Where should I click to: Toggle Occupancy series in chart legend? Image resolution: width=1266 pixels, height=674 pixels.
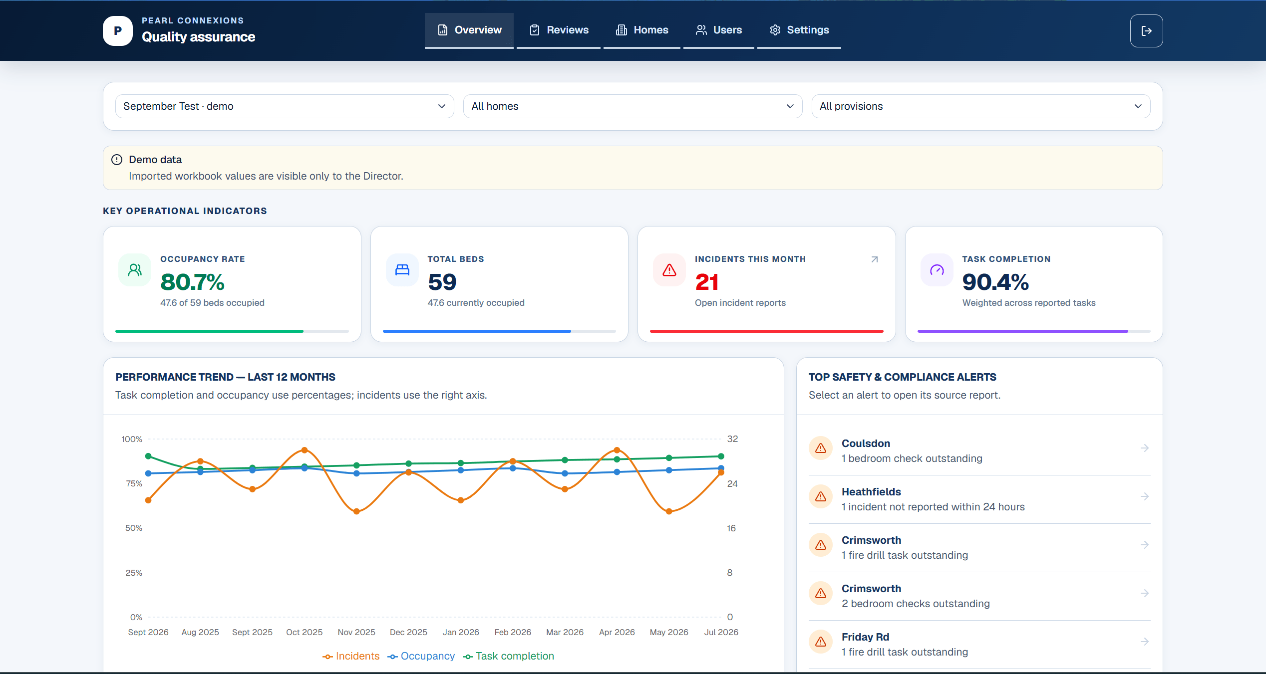421,656
